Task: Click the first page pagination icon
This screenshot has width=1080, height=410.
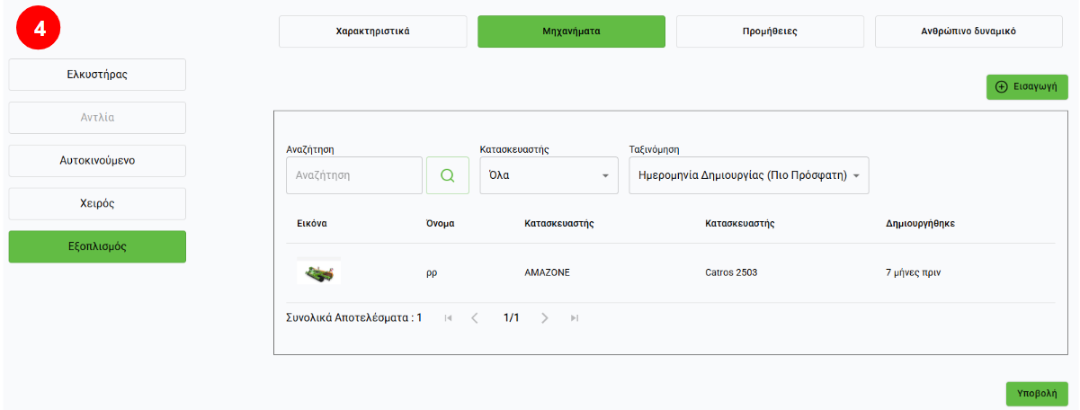Action: [449, 318]
